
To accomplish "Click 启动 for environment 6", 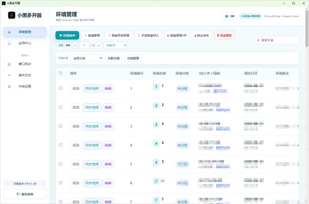I will 76,183.
